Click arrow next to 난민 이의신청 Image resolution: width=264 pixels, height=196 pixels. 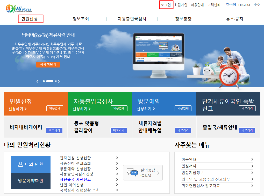coord(117,185)
